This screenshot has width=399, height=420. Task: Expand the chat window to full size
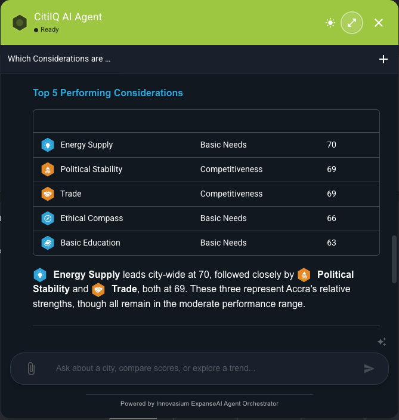(x=352, y=23)
